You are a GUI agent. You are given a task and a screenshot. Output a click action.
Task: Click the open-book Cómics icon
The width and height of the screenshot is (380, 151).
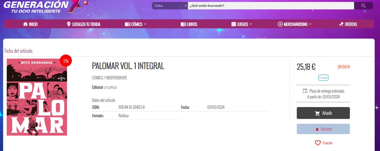127,24
